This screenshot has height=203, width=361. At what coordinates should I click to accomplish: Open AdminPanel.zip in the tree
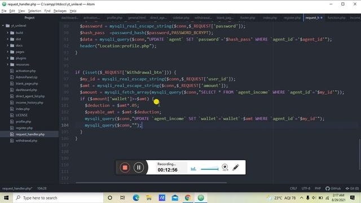coord(27,77)
